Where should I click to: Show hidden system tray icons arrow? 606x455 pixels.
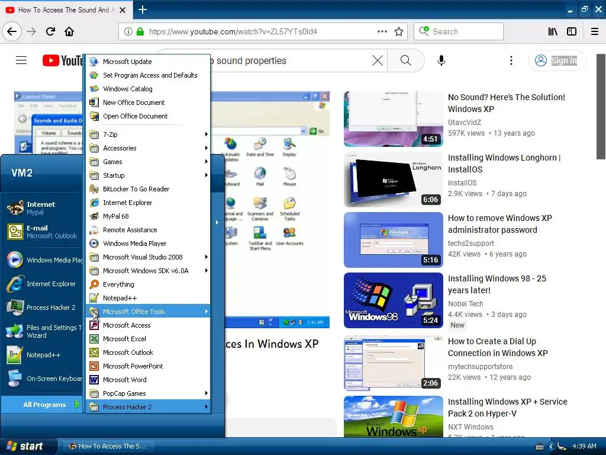point(551,447)
